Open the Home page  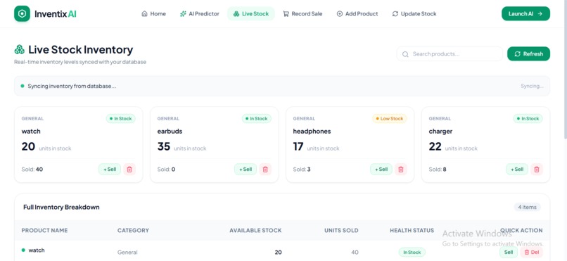click(153, 14)
